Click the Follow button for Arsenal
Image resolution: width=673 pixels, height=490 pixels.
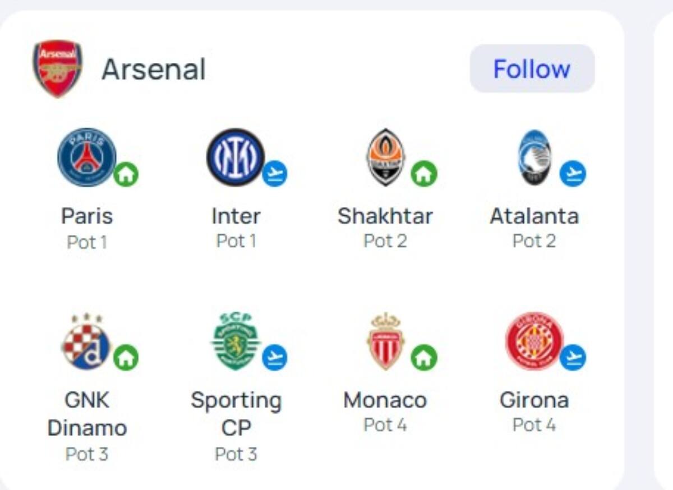(531, 69)
